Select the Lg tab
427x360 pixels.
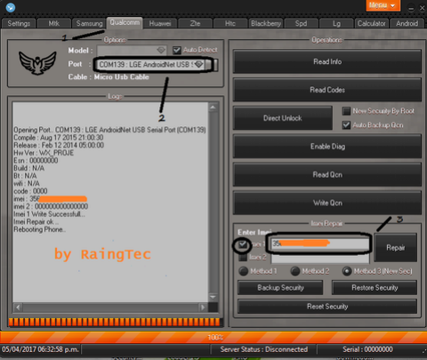coord(336,23)
